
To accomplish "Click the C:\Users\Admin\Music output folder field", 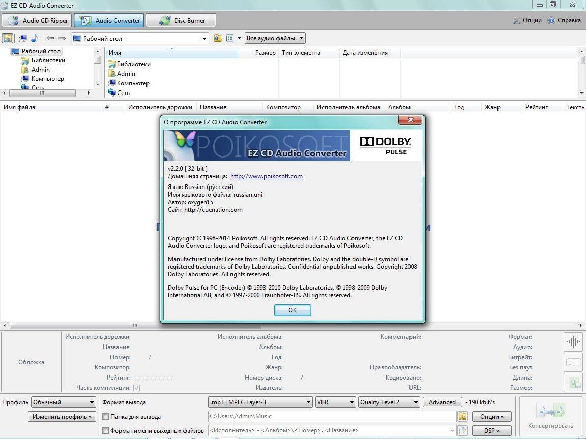I will tap(332, 416).
